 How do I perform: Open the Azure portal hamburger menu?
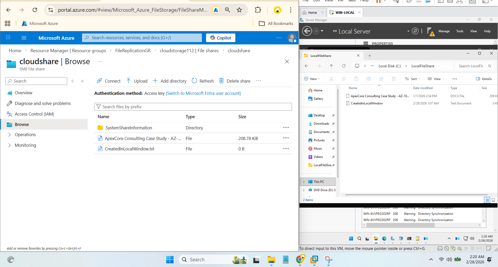click(x=24, y=38)
